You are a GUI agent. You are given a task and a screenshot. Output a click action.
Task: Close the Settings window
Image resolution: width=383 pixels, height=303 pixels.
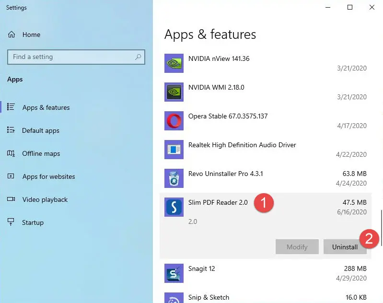click(x=372, y=7)
